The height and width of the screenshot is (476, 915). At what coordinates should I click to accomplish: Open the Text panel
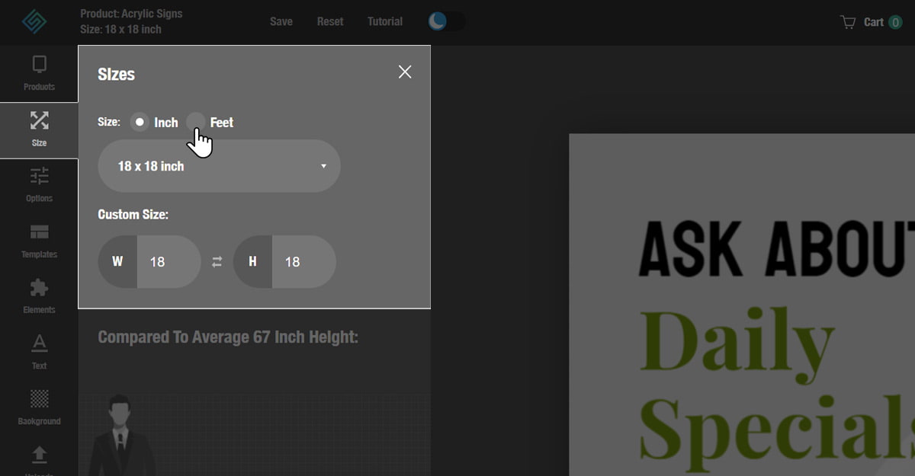click(x=39, y=352)
